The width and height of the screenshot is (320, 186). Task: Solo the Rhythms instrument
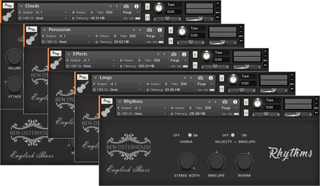[x=246, y=102]
